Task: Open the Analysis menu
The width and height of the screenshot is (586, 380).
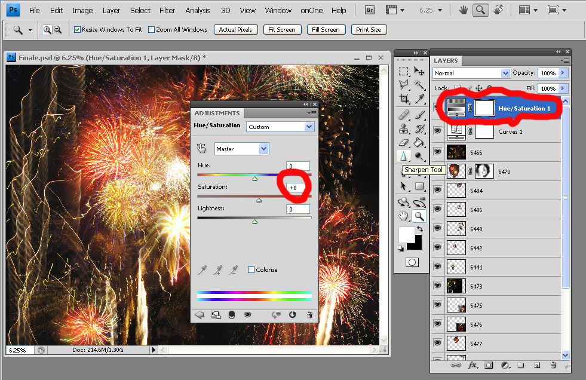Action: point(197,10)
